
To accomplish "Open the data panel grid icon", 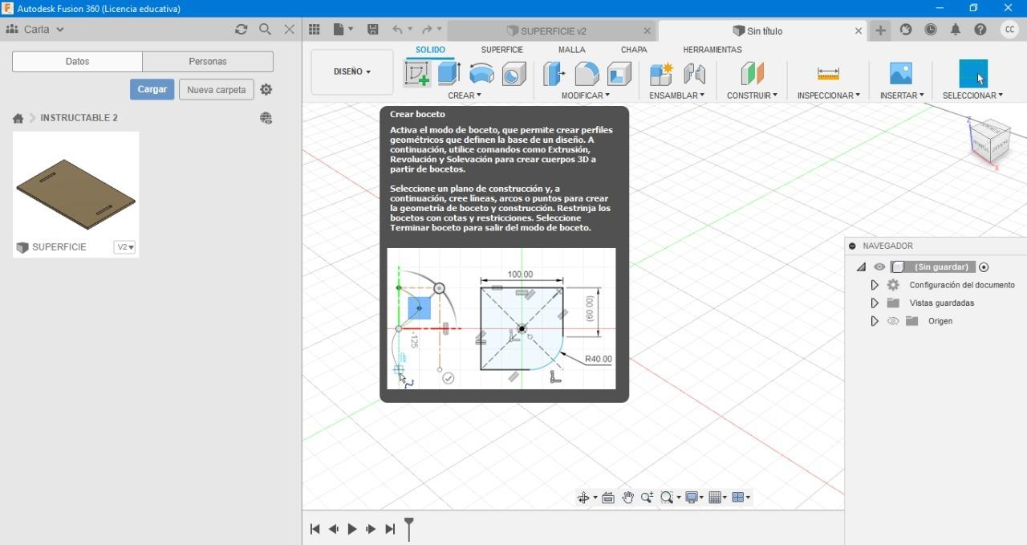I will click(315, 30).
